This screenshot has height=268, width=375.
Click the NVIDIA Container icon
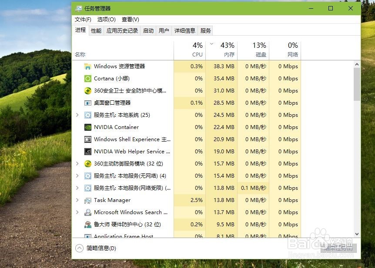[x=88, y=127]
